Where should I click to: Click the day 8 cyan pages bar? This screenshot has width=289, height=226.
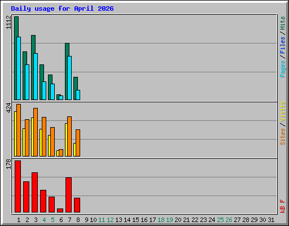click(x=78, y=95)
